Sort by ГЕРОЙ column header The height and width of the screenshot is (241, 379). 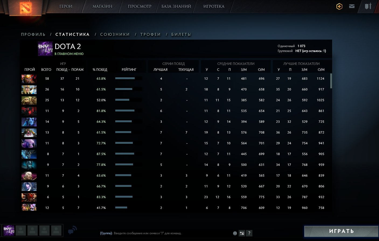coord(30,69)
